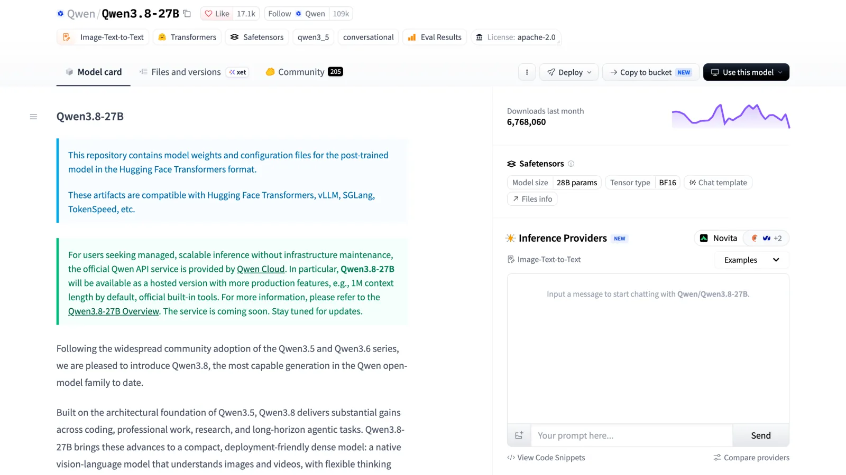Select the Transformers library tag

point(187,37)
